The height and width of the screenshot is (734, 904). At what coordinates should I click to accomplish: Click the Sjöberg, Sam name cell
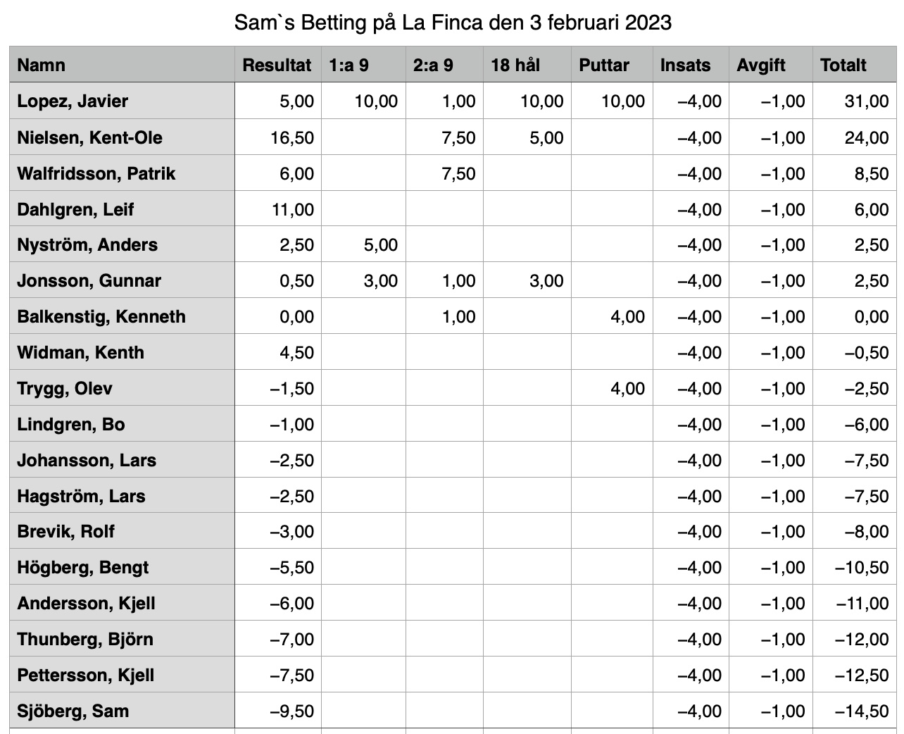tap(122, 711)
